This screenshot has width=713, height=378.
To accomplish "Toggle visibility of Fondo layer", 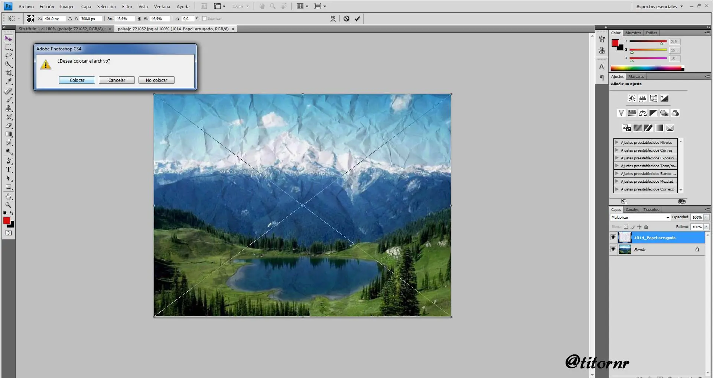I will [613, 249].
